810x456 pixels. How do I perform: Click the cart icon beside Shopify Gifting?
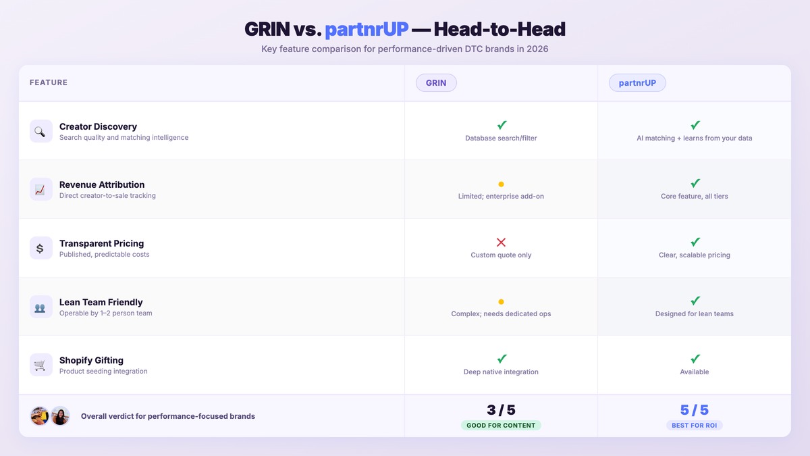(x=41, y=365)
